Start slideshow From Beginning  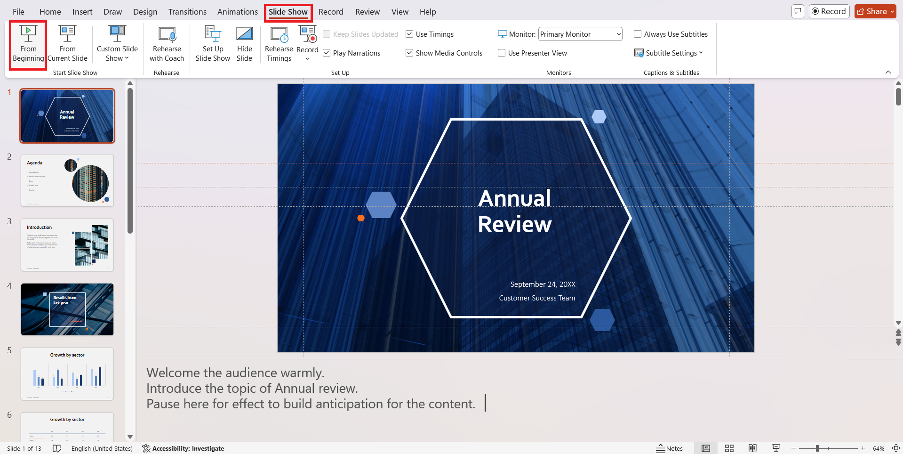coord(28,44)
